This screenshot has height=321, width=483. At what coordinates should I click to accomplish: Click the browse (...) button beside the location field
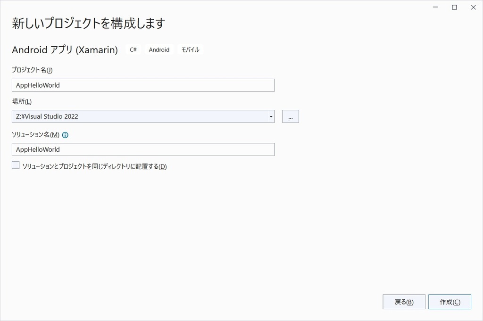click(291, 116)
